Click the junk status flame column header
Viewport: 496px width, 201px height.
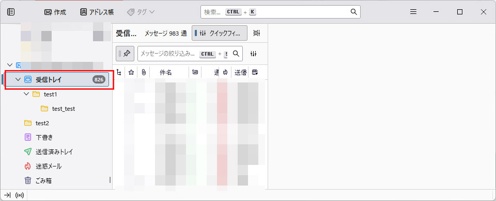coord(225,72)
